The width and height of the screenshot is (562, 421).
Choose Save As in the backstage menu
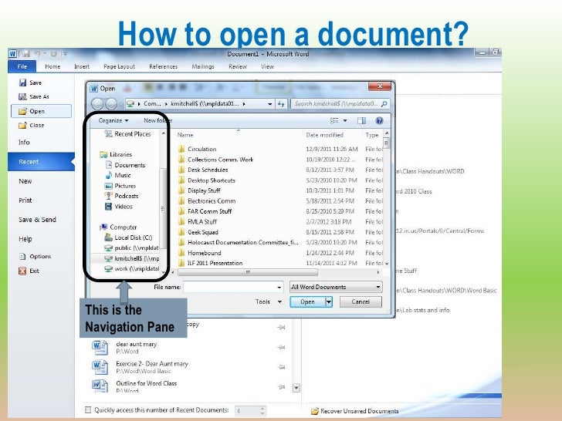click(34, 96)
